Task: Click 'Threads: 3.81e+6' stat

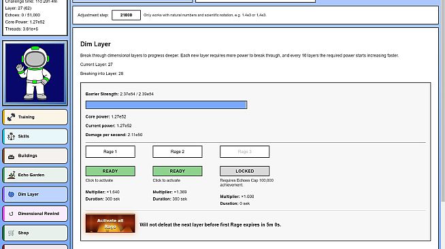Action: (22, 29)
